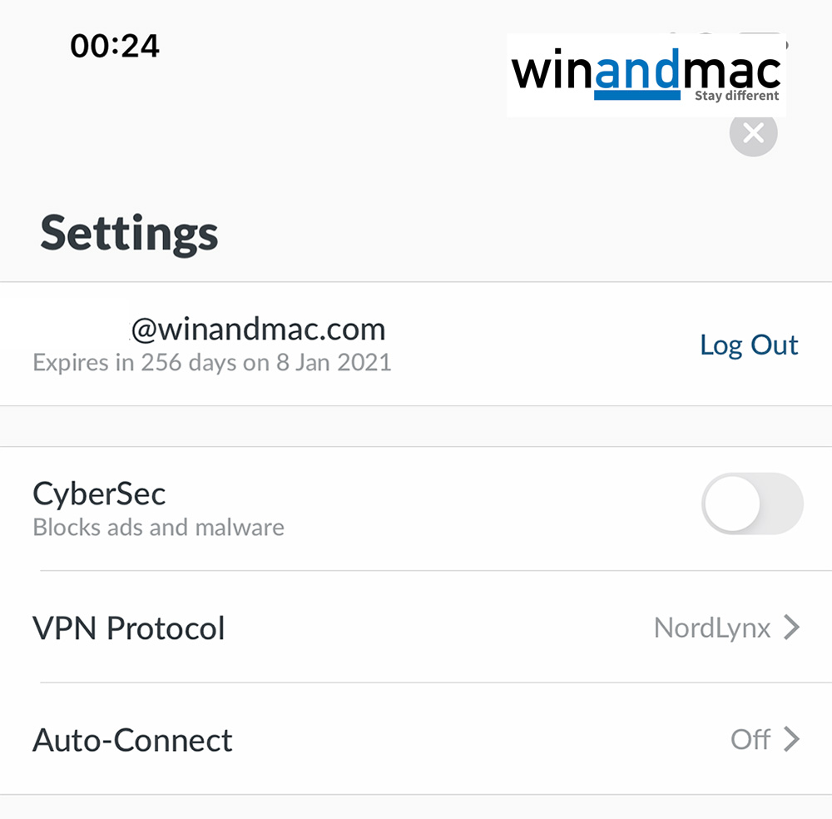Select the VPN Protocol row label
The height and width of the screenshot is (819, 832).
pyautogui.click(x=129, y=628)
